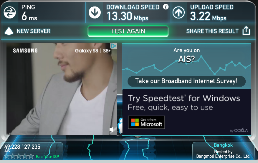
Task: Rate ISP with third star
Action: click(19, 156)
